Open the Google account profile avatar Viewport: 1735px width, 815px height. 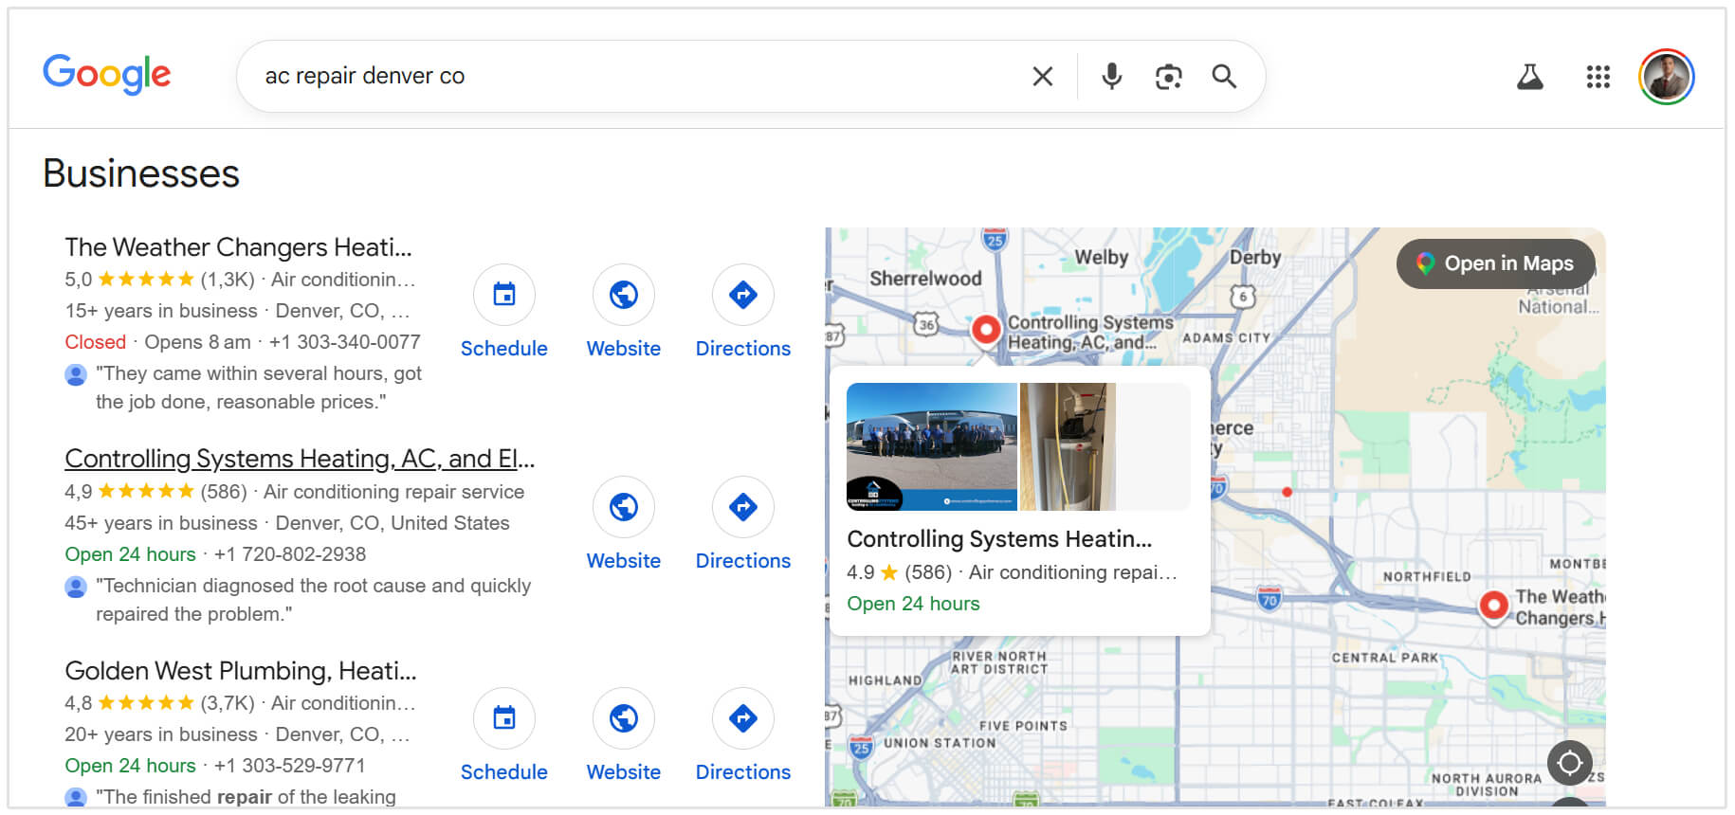tap(1667, 77)
